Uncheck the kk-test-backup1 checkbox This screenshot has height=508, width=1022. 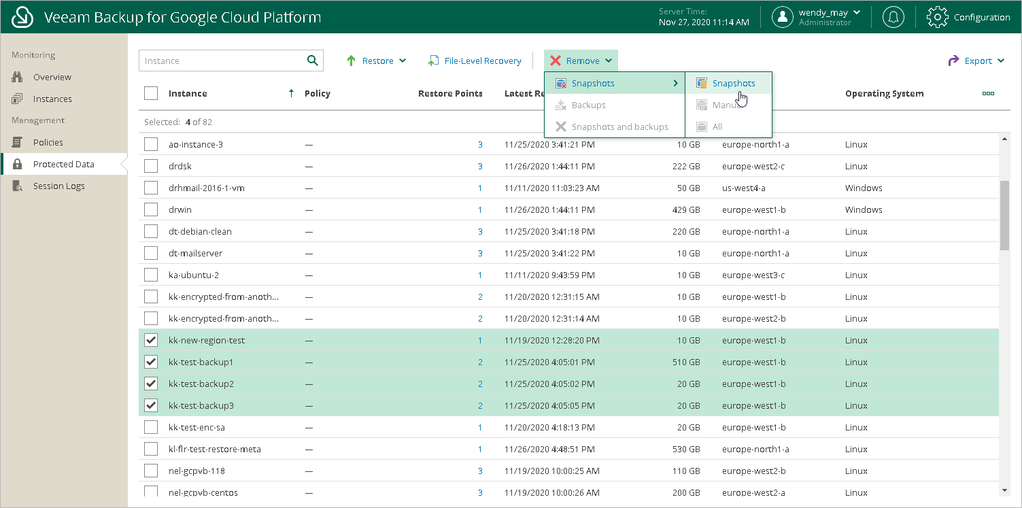click(151, 362)
